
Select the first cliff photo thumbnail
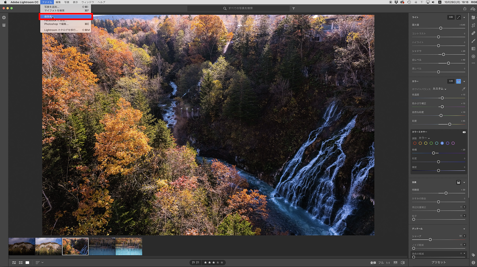[x=22, y=246]
